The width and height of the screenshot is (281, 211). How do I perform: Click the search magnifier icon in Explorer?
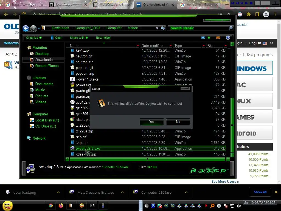tap(231, 28)
